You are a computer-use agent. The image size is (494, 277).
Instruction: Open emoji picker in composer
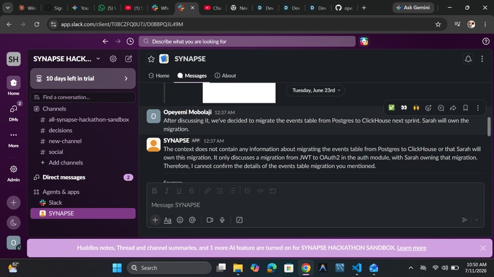[x=180, y=220]
